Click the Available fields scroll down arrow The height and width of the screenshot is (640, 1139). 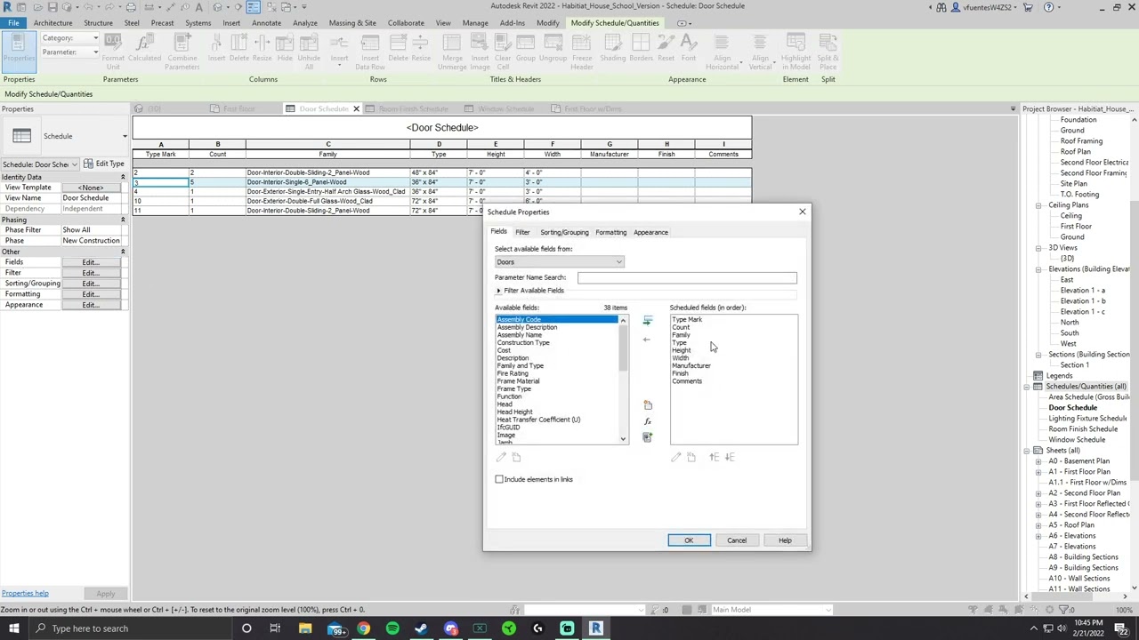point(623,439)
